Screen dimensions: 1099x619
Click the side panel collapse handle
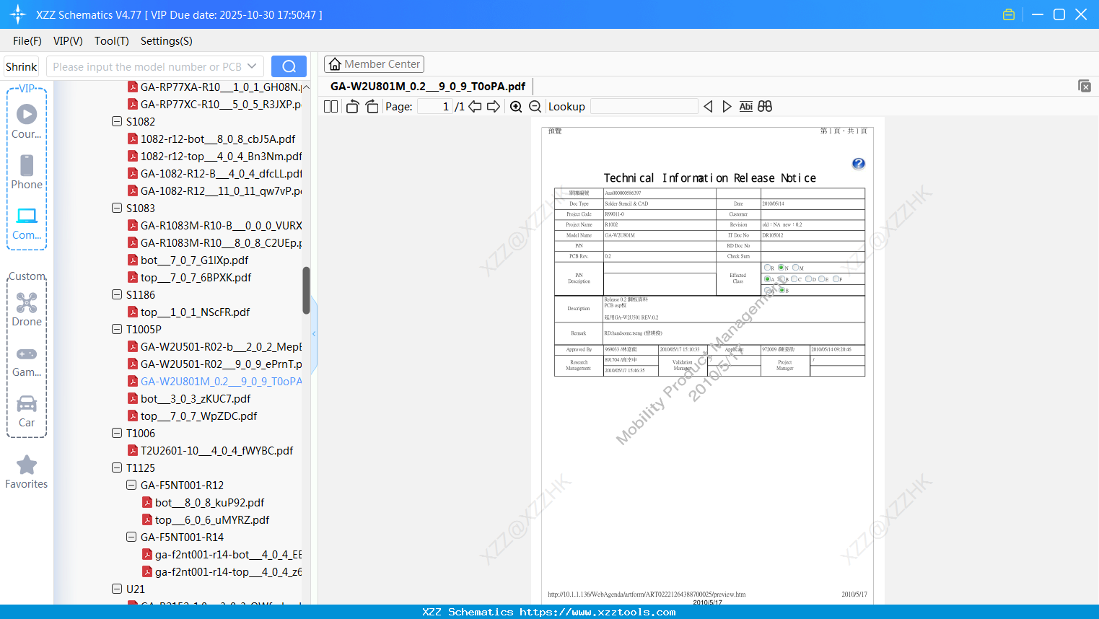coord(314,333)
